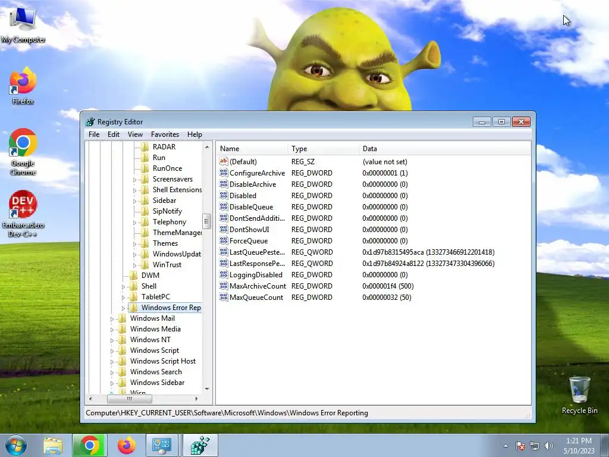The height and width of the screenshot is (457, 609).
Task: Click the Windows Error Reporting folder icon
Action: point(134,308)
